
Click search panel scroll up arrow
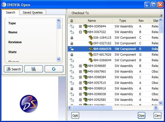[x=58, y=21]
